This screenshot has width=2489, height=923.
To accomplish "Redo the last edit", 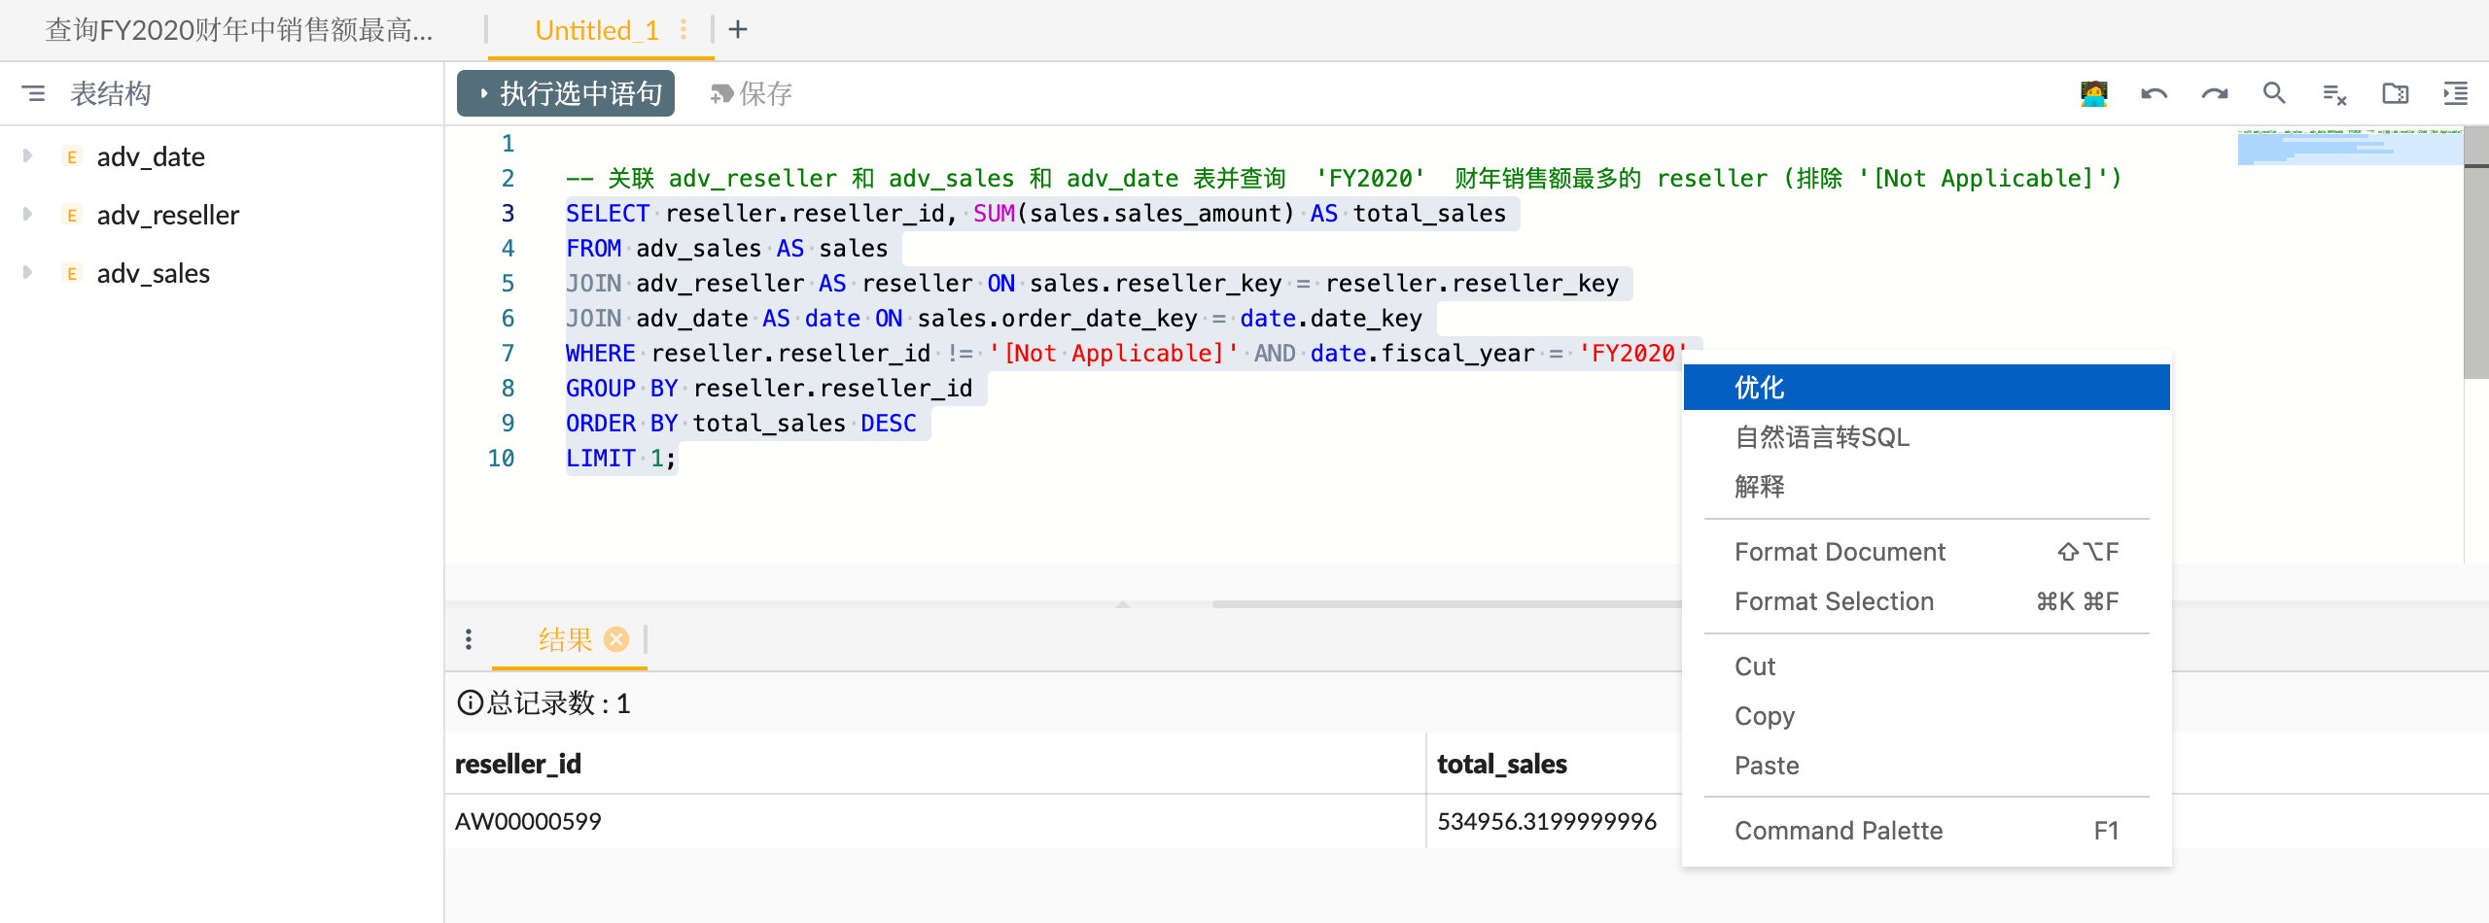I will pyautogui.click(x=2215, y=93).
